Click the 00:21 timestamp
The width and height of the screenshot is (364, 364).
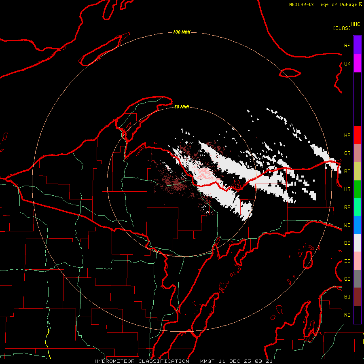(x=263, y=361)
